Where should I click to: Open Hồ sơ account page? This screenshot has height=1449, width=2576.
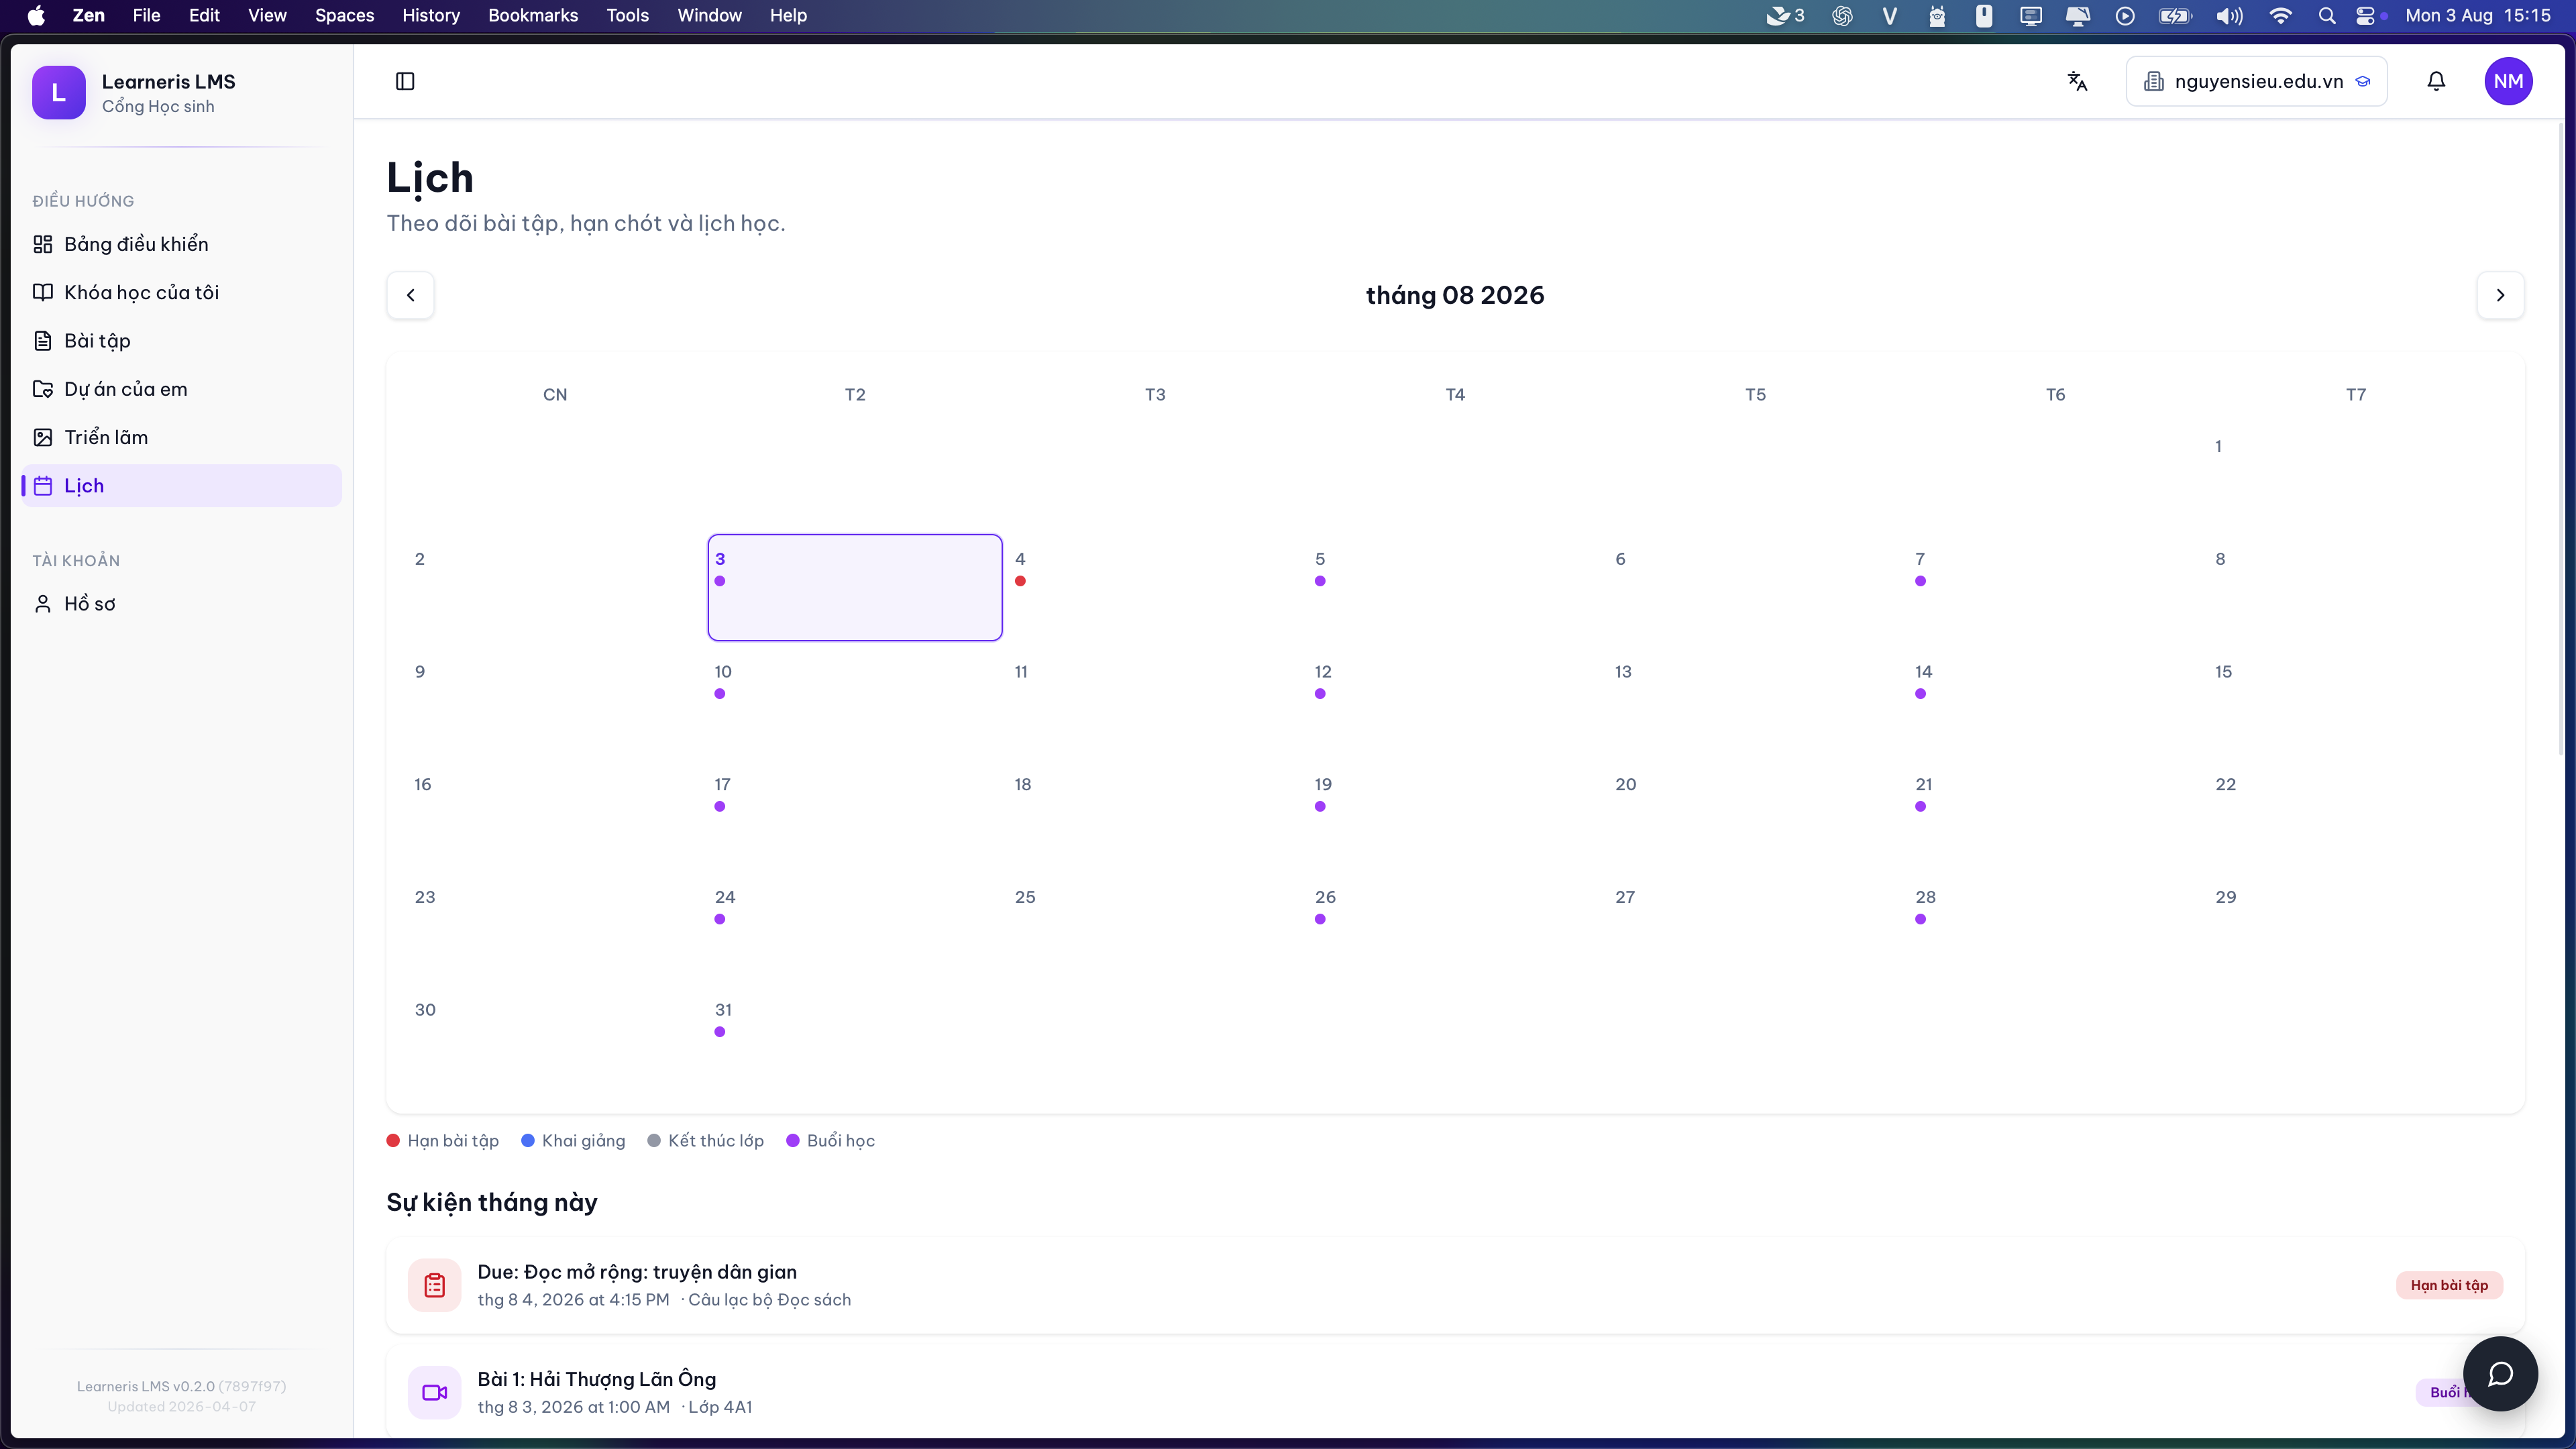point(181,604)
